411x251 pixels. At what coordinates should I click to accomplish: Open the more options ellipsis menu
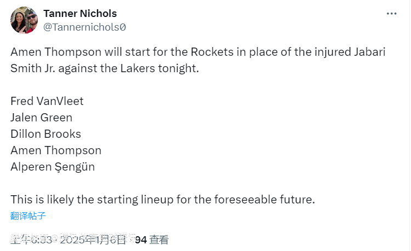click(391, 14)
